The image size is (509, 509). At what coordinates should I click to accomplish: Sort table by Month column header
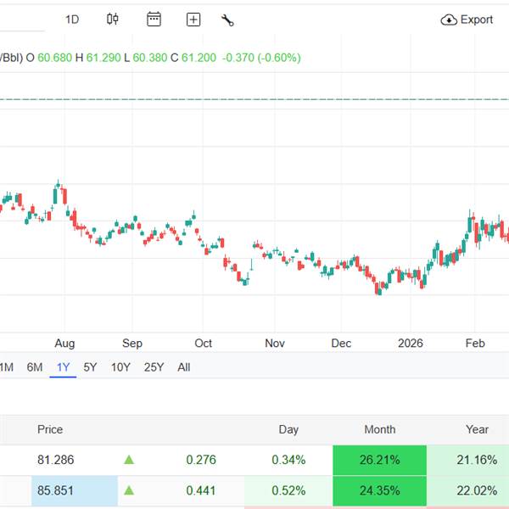pos(380,429)
